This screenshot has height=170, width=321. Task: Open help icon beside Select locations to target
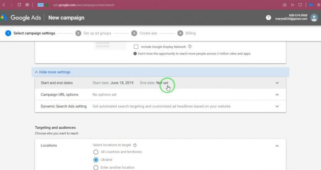point(135,145)
